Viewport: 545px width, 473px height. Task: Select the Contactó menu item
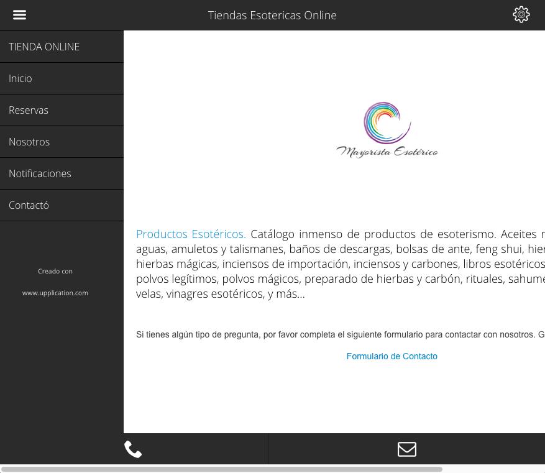(62, 205)
